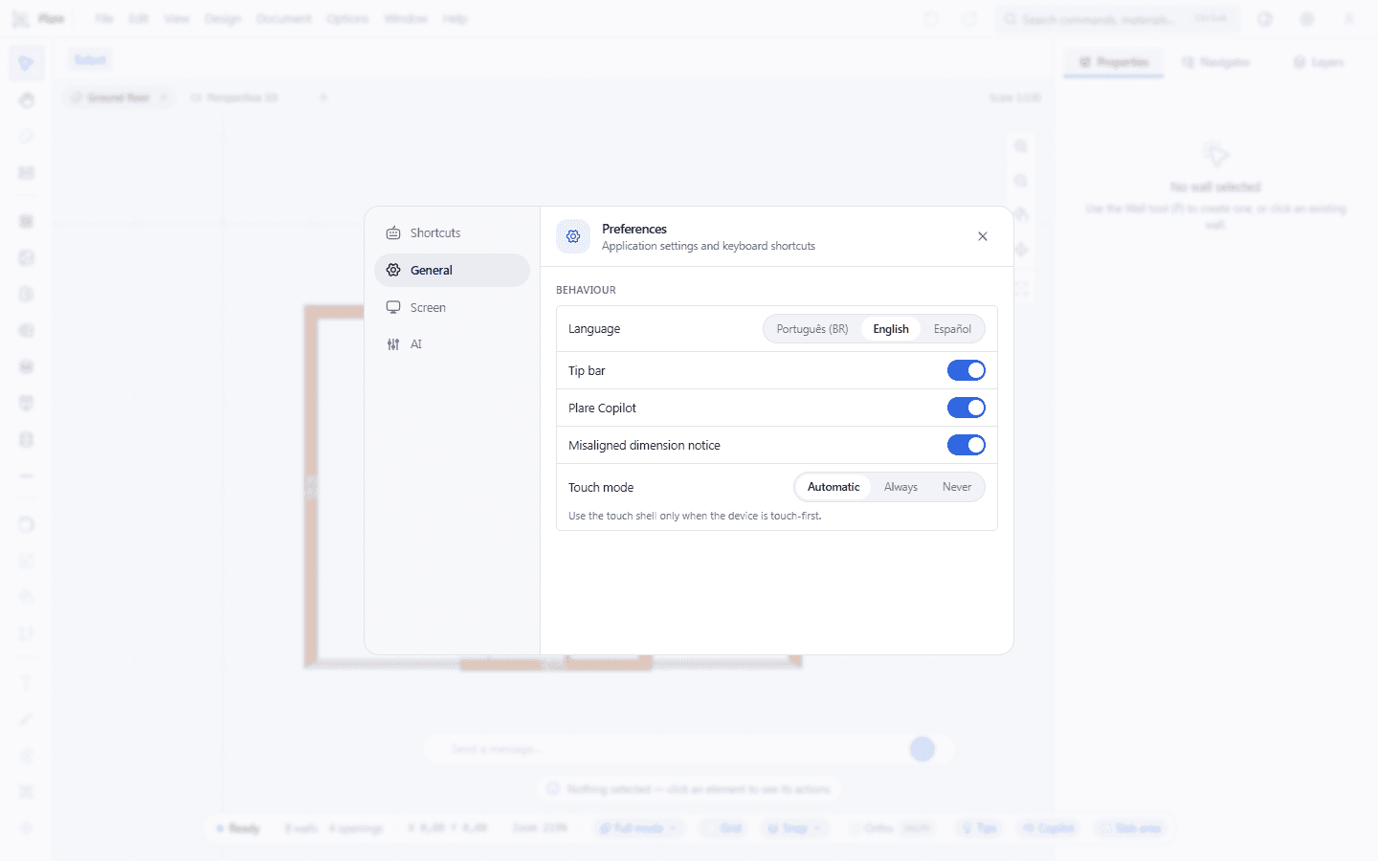1378x861 pixels.
Task: Toggle the Tip bar switch
Action: coord(967,370)
